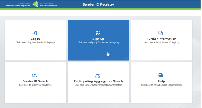This screenshot has height=108, width=202.
Task: Open the Sender ID Search heading
Action: point(35,81)
